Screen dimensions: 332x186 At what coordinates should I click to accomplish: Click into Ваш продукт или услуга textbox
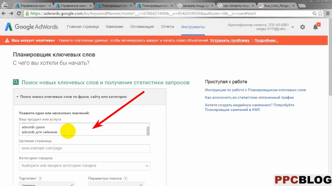point(84,129)
